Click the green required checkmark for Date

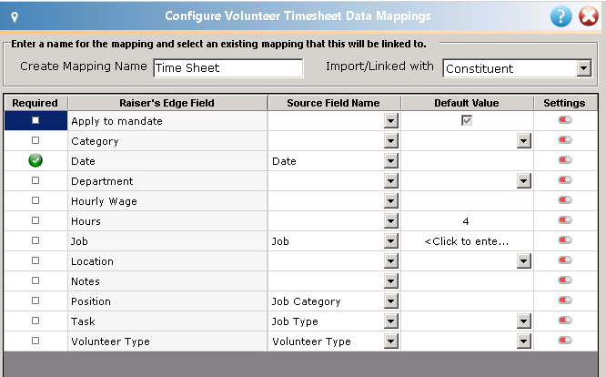35,160
